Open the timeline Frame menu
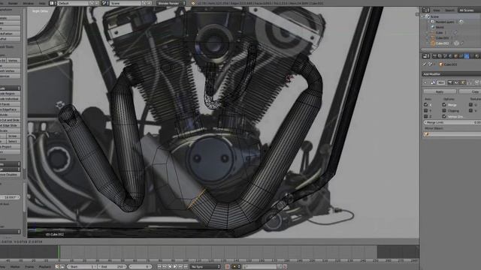 click(29, 267)
